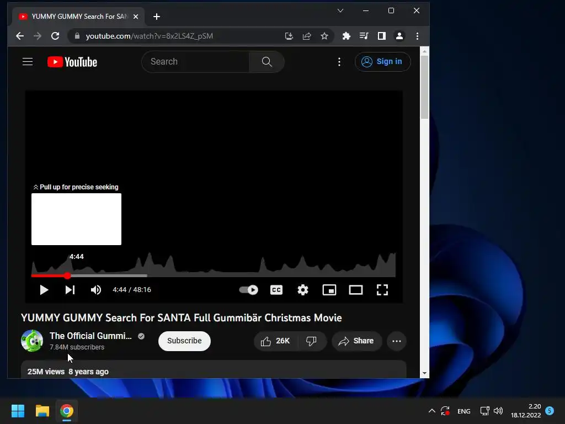Enter full screen mode
The image size is (565, 424).
coord(382,290)
